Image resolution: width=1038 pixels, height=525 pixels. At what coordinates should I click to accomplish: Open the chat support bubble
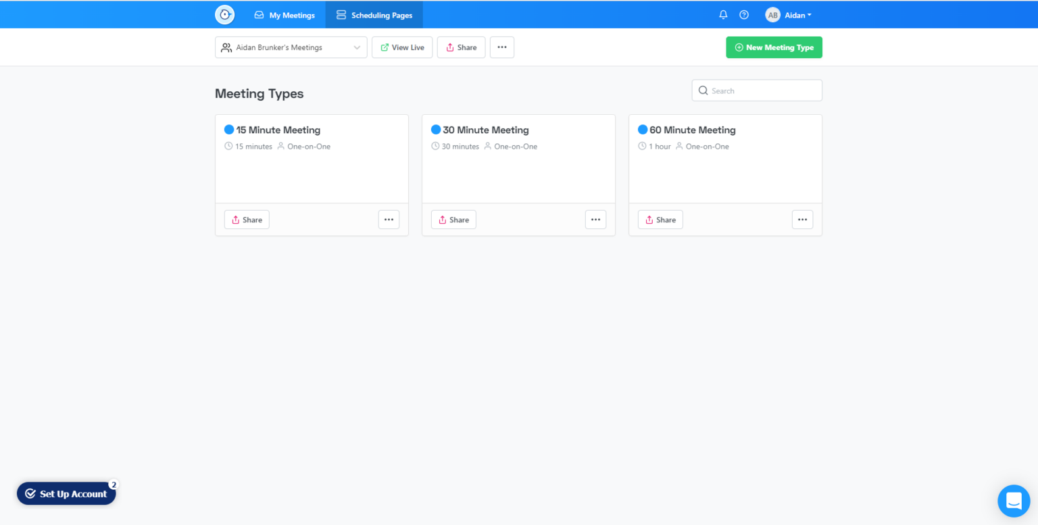point(1014,501)
